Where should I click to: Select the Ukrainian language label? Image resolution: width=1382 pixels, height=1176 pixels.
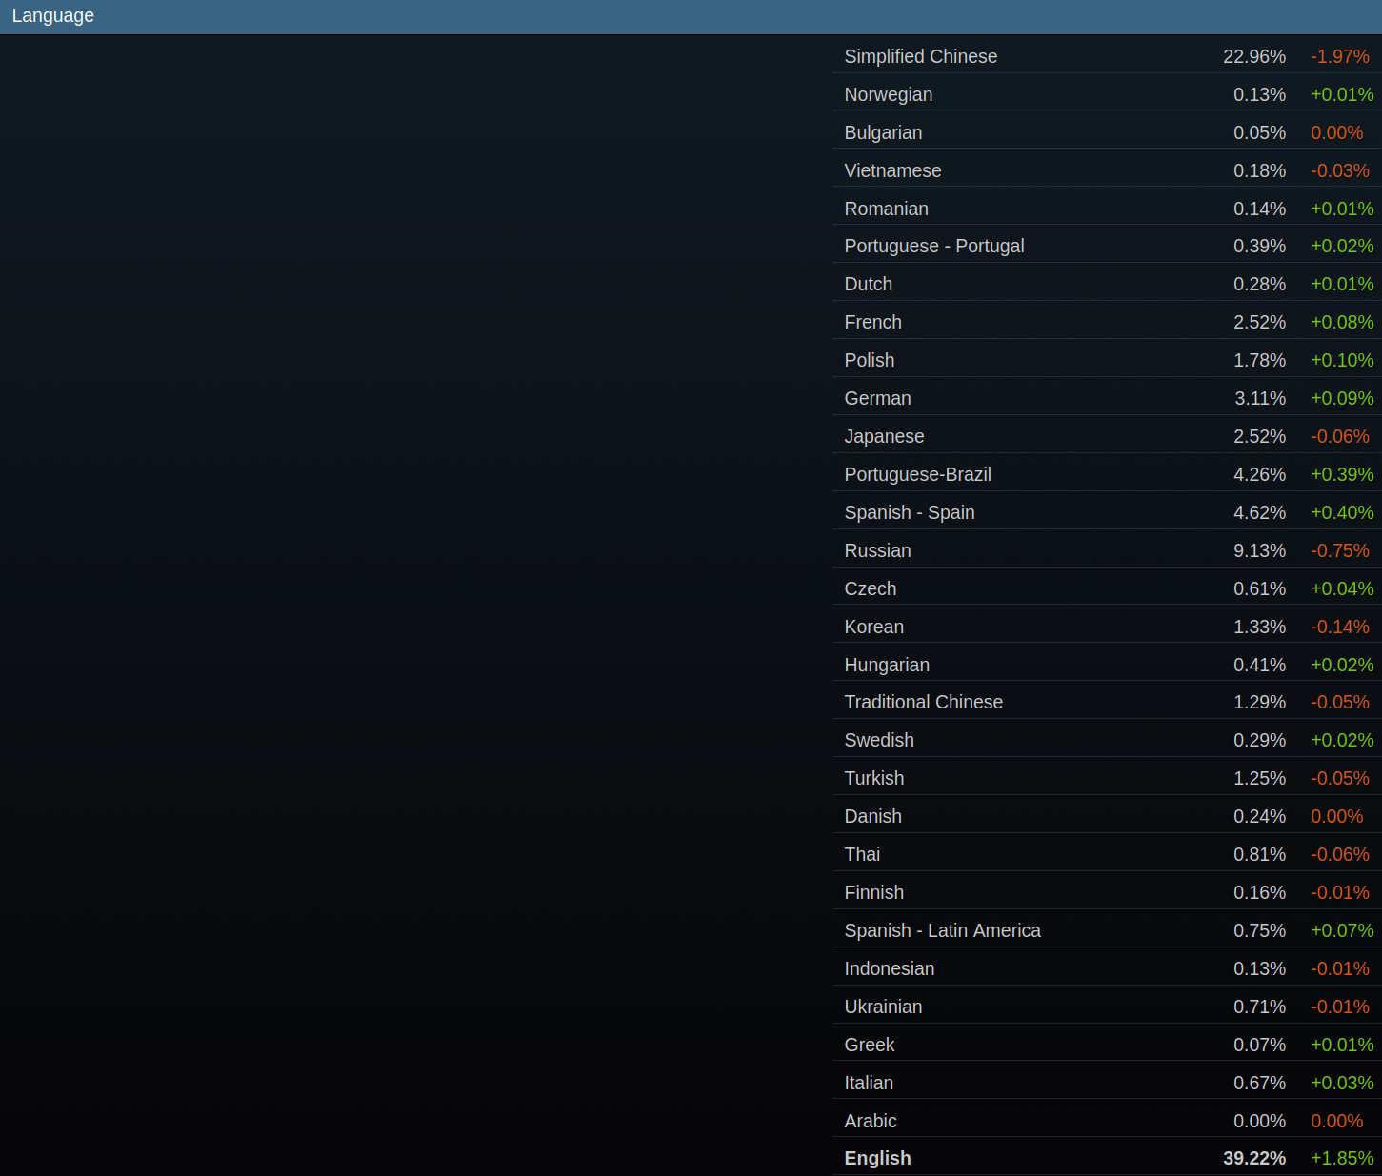pos(883,1007)
